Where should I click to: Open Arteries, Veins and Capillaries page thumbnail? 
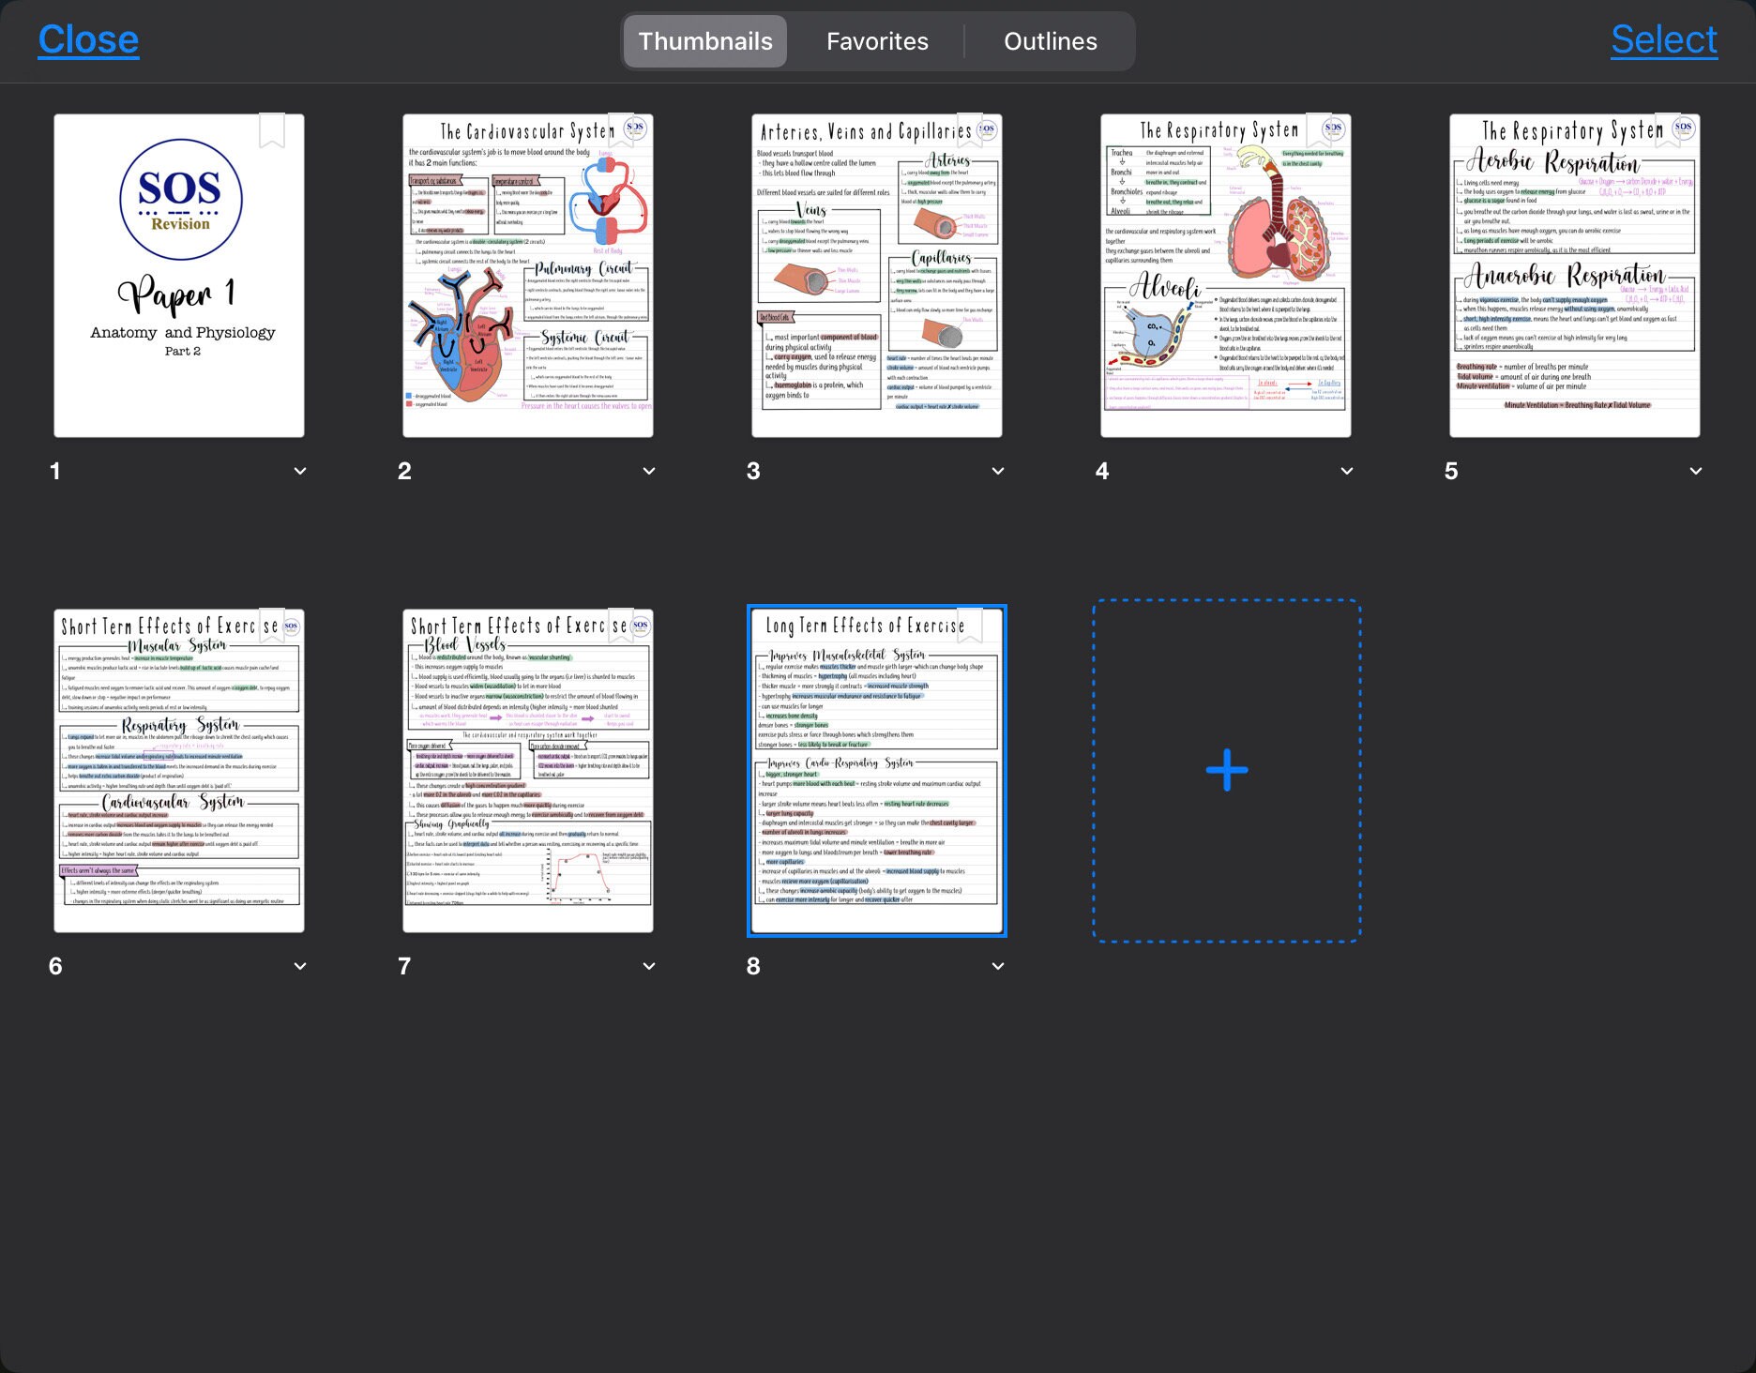pos(877,276)
